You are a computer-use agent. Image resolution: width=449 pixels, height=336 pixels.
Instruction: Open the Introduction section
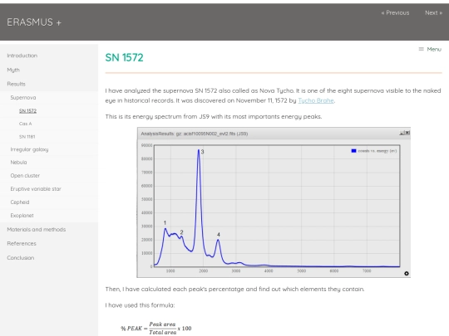pos(22,56)
